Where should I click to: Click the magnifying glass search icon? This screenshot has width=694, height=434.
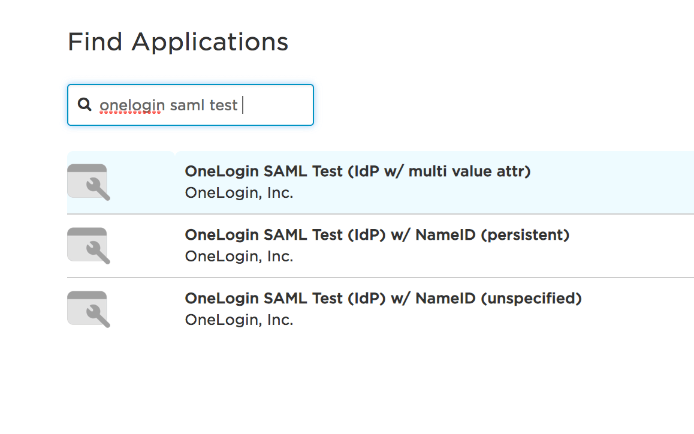pos(85,104)
